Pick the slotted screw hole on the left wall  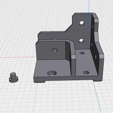click(55, 51)
